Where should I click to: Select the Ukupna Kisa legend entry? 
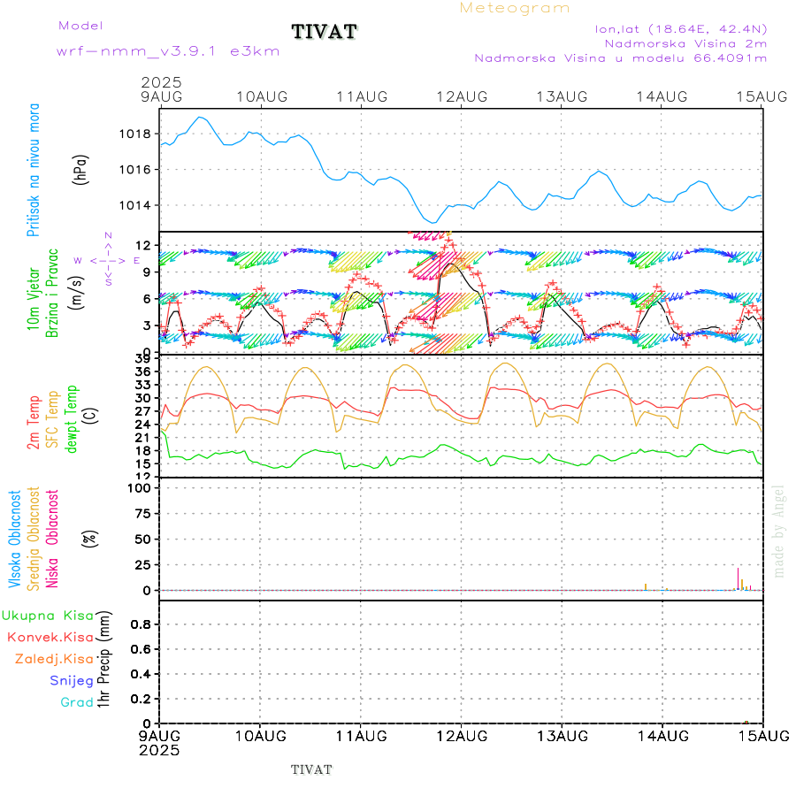(x=48, y=615)
